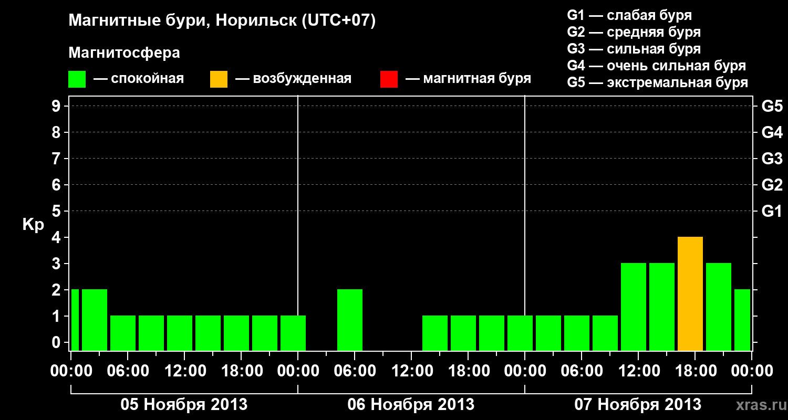Select the orange Kp 4 bar on 07 November

pos(690,293)
